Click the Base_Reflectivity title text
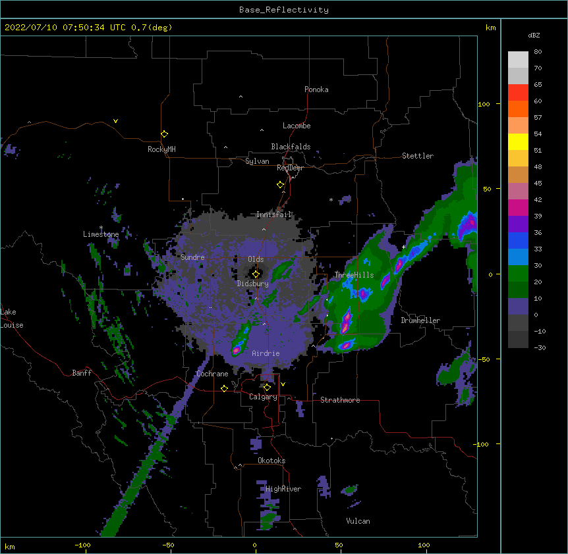 tap(284, 10)
